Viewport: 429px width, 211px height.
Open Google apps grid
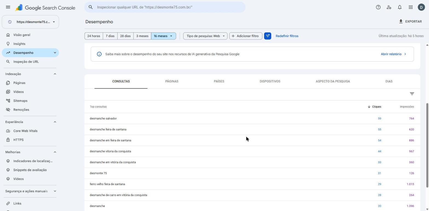(x=411, y=7)
